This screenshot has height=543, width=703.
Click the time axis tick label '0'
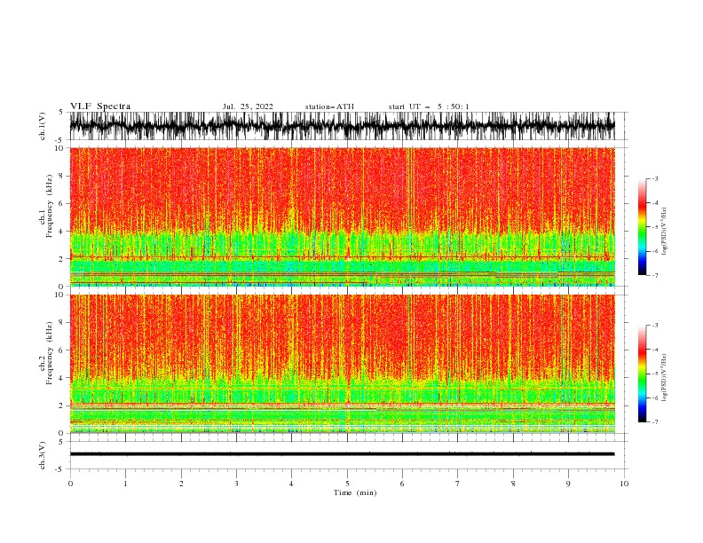[70, 484]
